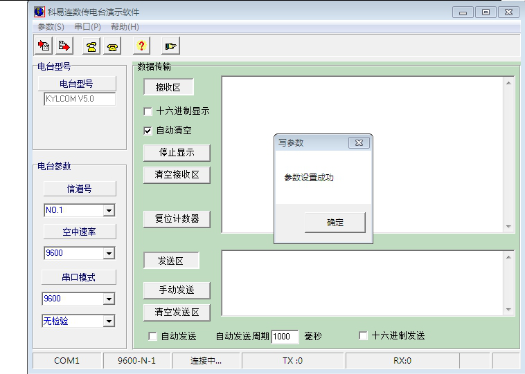Click the off-hook telephone connect icon
Viewport: 525px width, 374px height.
click(x=91, y=46)
